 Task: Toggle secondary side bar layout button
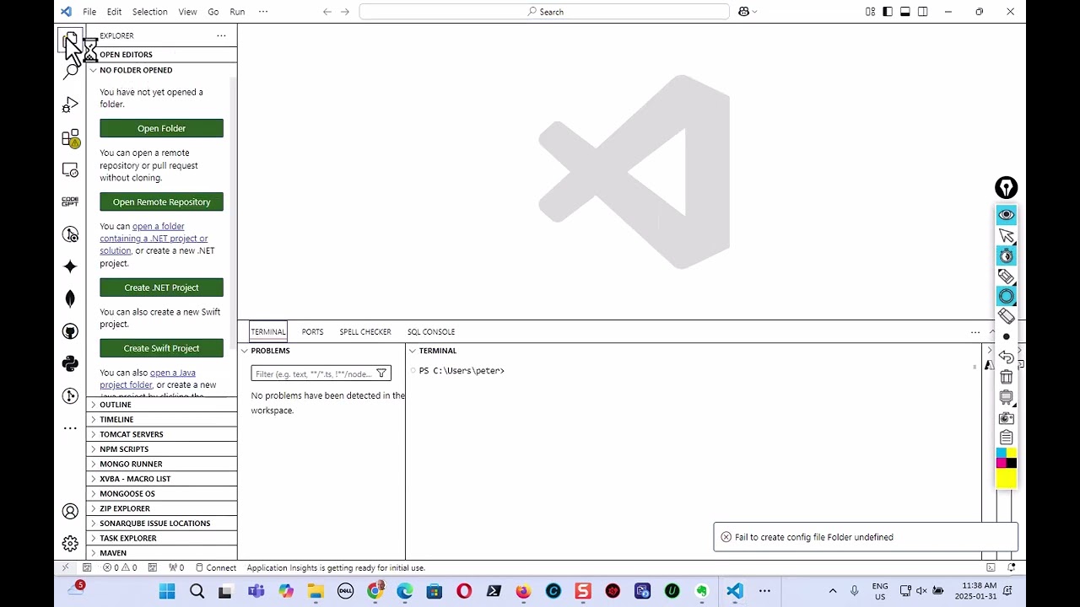click(923, 12)
